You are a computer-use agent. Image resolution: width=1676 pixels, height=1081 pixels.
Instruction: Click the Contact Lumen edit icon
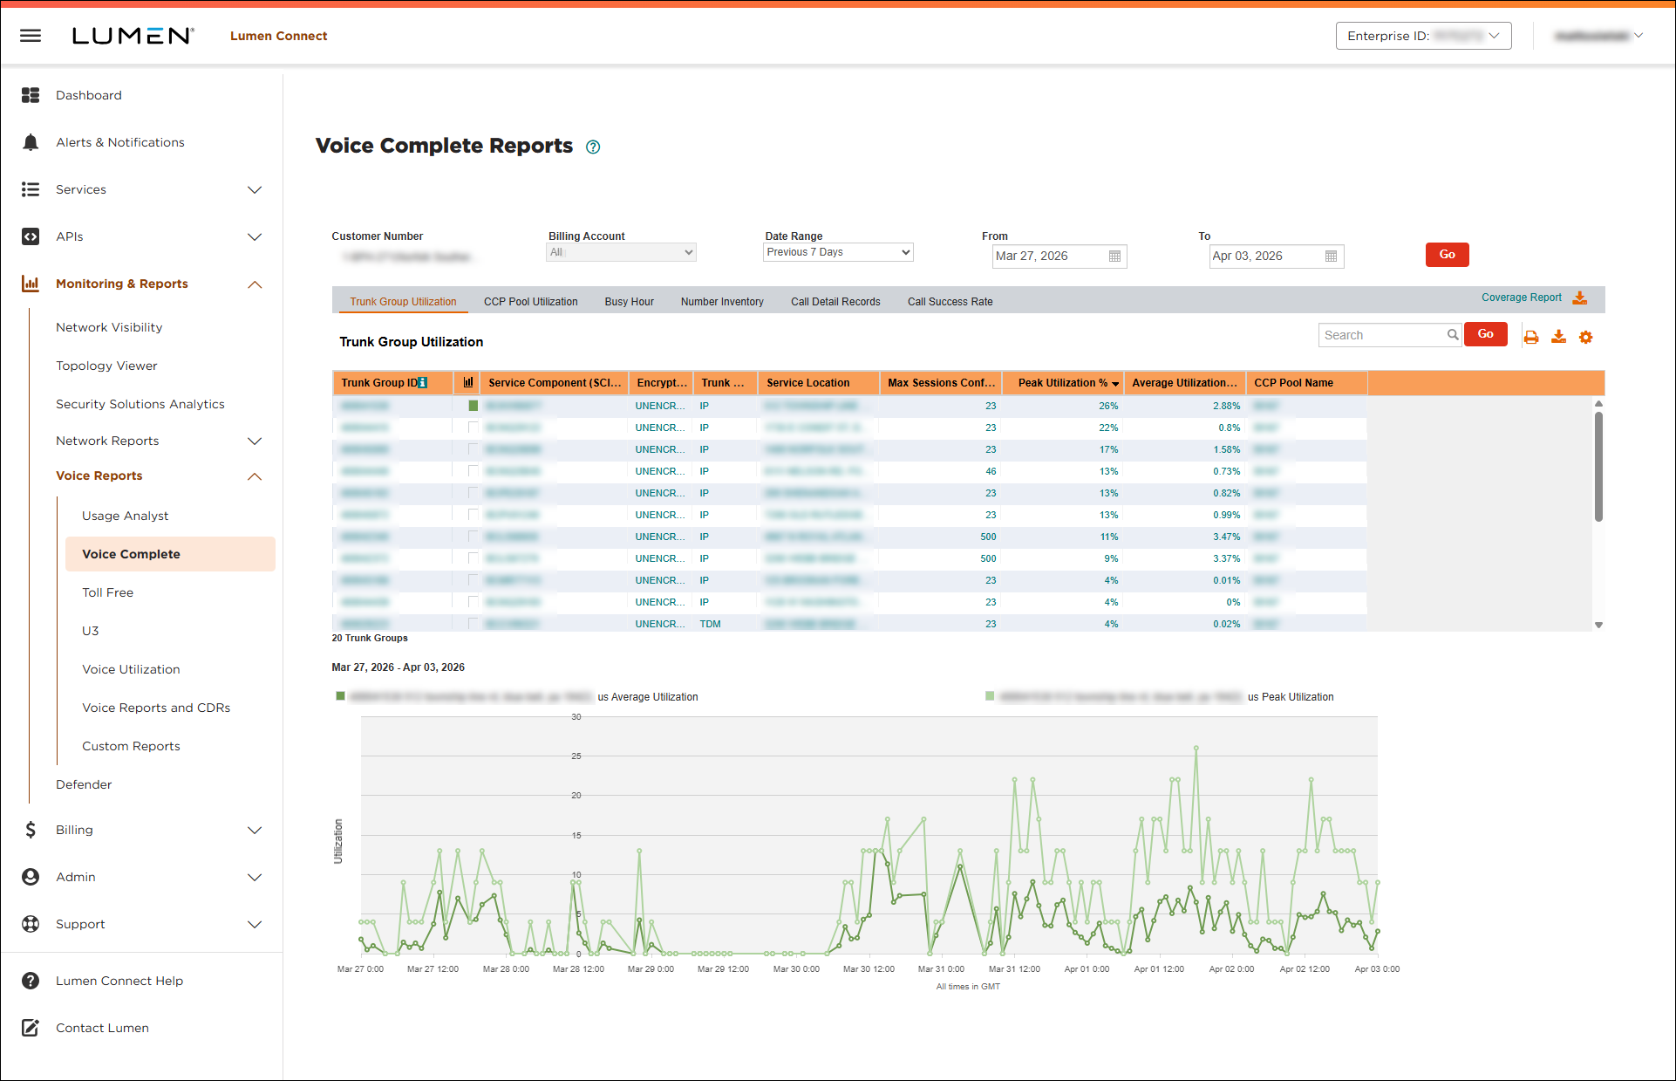31,1028
